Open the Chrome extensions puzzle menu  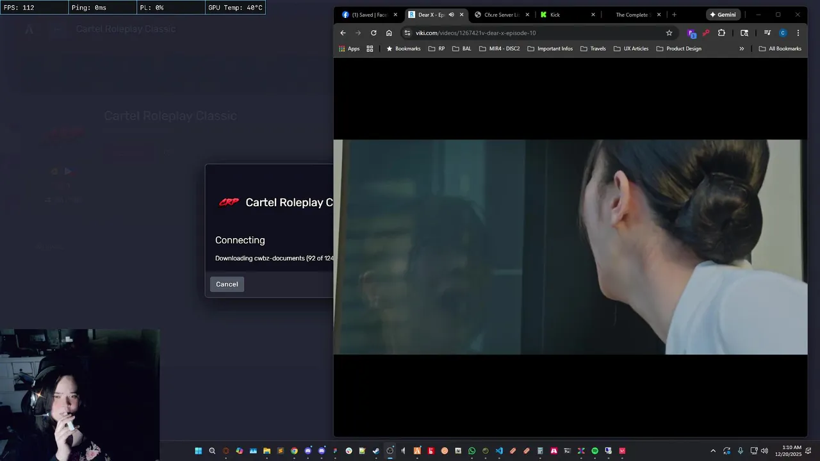click(721, 33)
